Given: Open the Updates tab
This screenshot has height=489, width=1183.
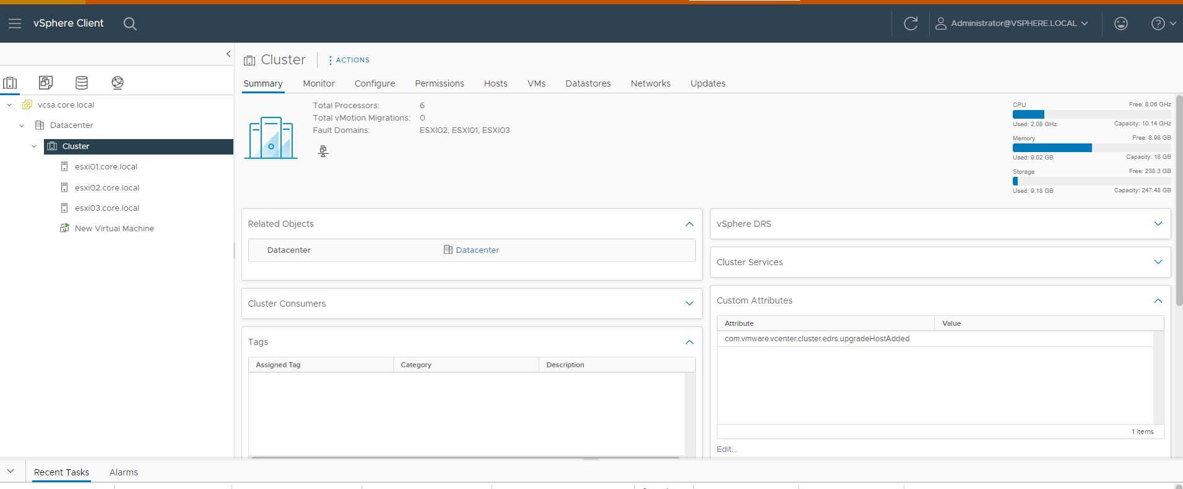Looking at the screenshot, I should pos(708,83).
